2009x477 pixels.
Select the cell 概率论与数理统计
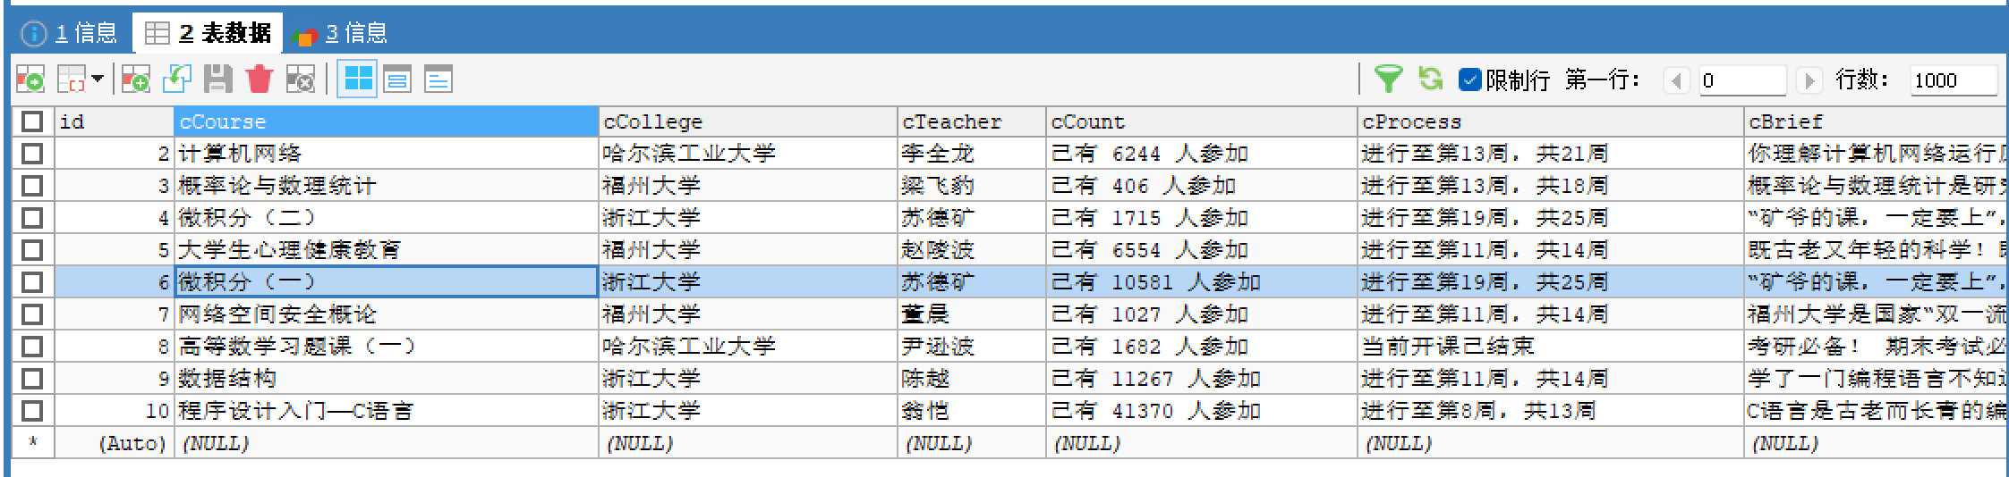(x=386, y=186)
